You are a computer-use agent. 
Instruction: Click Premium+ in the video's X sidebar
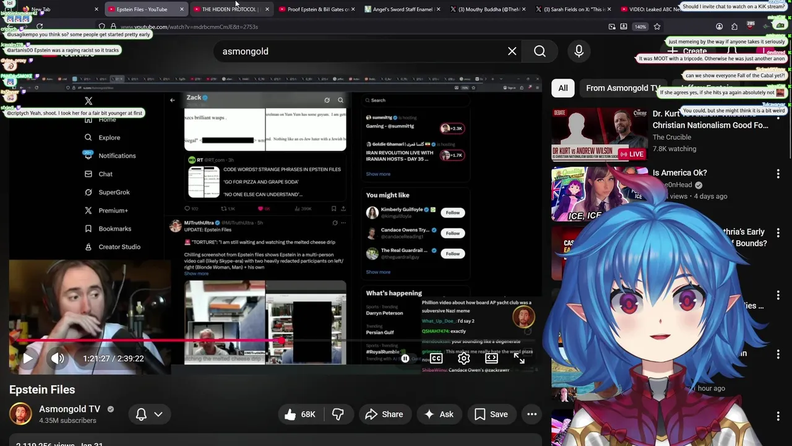pyautogui.click(x=106, y=211)
